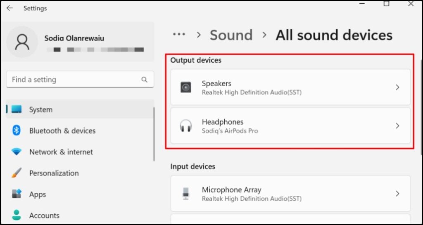Click the Bluetooth icon in sidebar

pos(17,130)
